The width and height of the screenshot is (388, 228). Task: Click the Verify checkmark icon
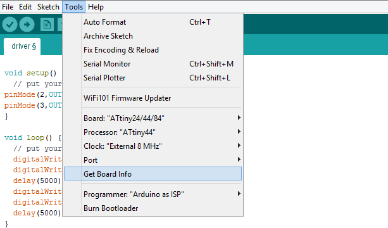pyautogui.click(x=9, y=24)
